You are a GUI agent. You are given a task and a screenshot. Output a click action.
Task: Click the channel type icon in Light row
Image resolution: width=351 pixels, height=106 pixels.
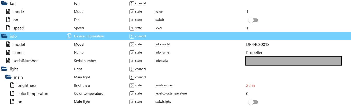pyautogui.click(x=132, y=69)
